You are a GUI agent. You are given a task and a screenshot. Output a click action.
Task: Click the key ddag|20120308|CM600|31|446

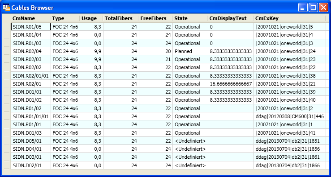coord(290,116)
